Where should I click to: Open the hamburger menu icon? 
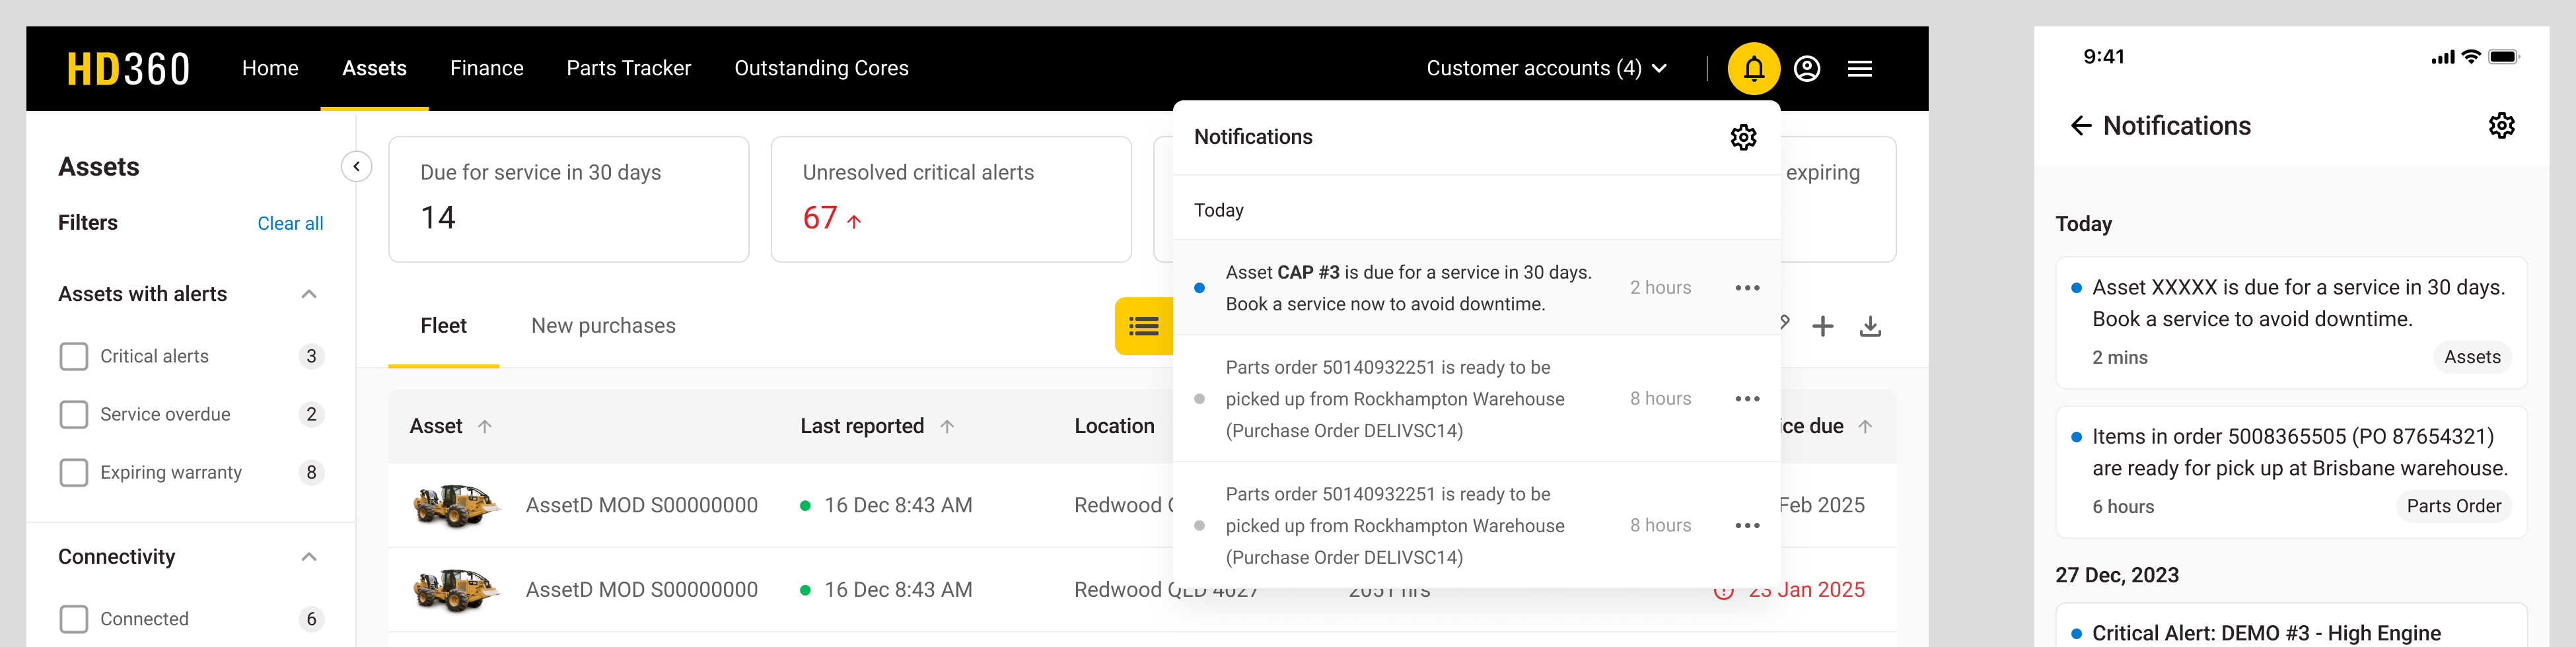click(x=1860, y=69)
